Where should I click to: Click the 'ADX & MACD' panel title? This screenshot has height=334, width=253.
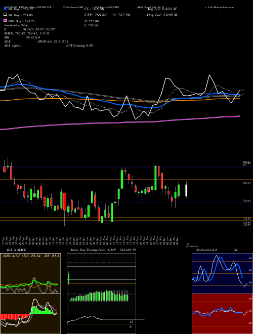16,250
